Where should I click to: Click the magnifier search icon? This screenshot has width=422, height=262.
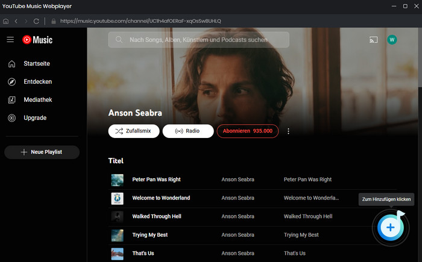pyautogui.click(x=119, y=40)
